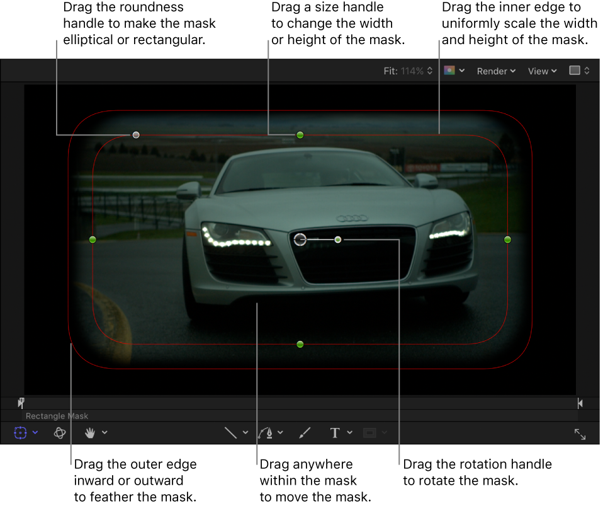Open the mask tool dropdown chevron
Image resolution: width=603 pixels, height=508 pixels.
coord(35,433)
